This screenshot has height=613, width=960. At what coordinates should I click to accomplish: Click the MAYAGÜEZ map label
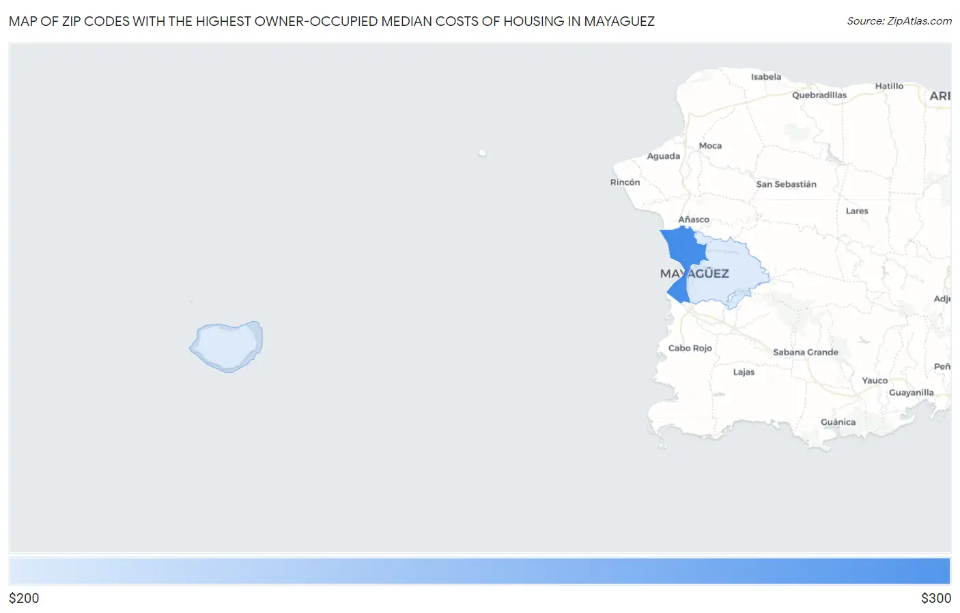click(x=694, y=273)
